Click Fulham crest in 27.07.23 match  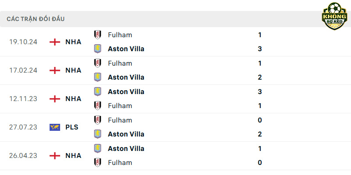pos(97,120)
